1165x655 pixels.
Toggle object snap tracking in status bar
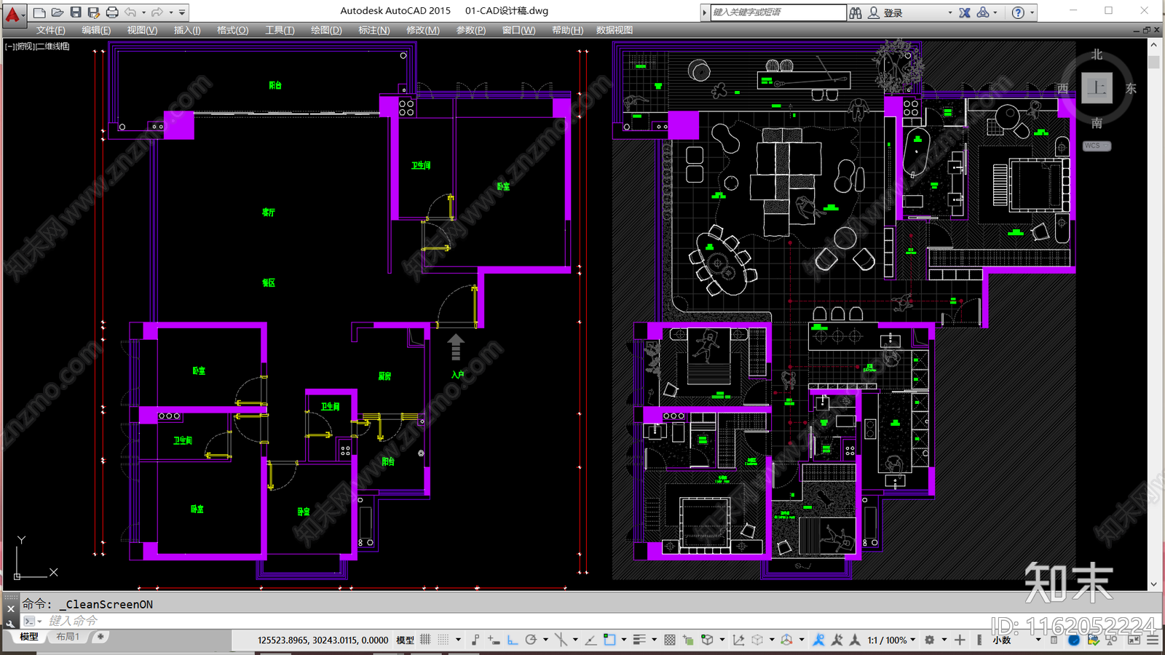coord(591,640)
